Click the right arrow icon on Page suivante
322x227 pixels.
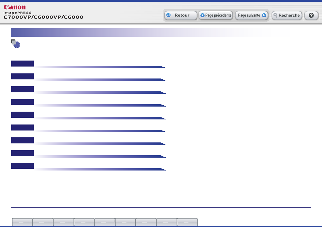[264, 15]
